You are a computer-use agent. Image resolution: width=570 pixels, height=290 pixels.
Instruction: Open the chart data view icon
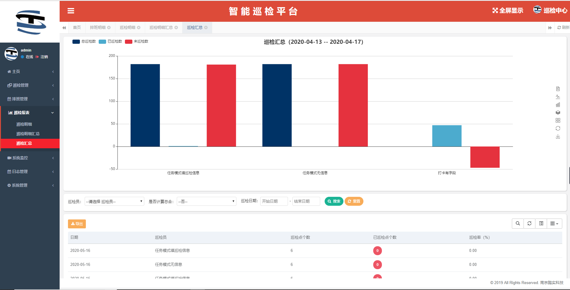[x=558, y=88]
